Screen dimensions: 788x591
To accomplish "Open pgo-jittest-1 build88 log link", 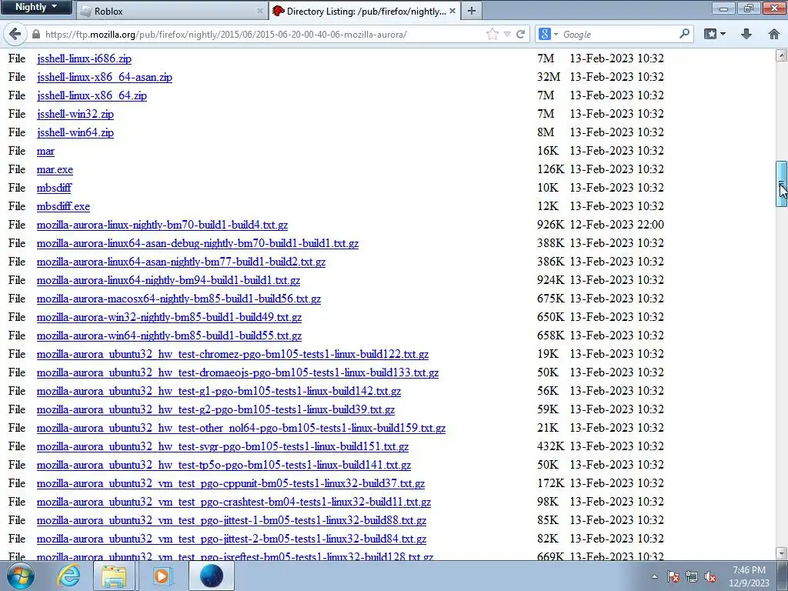I will coord(232,521).
